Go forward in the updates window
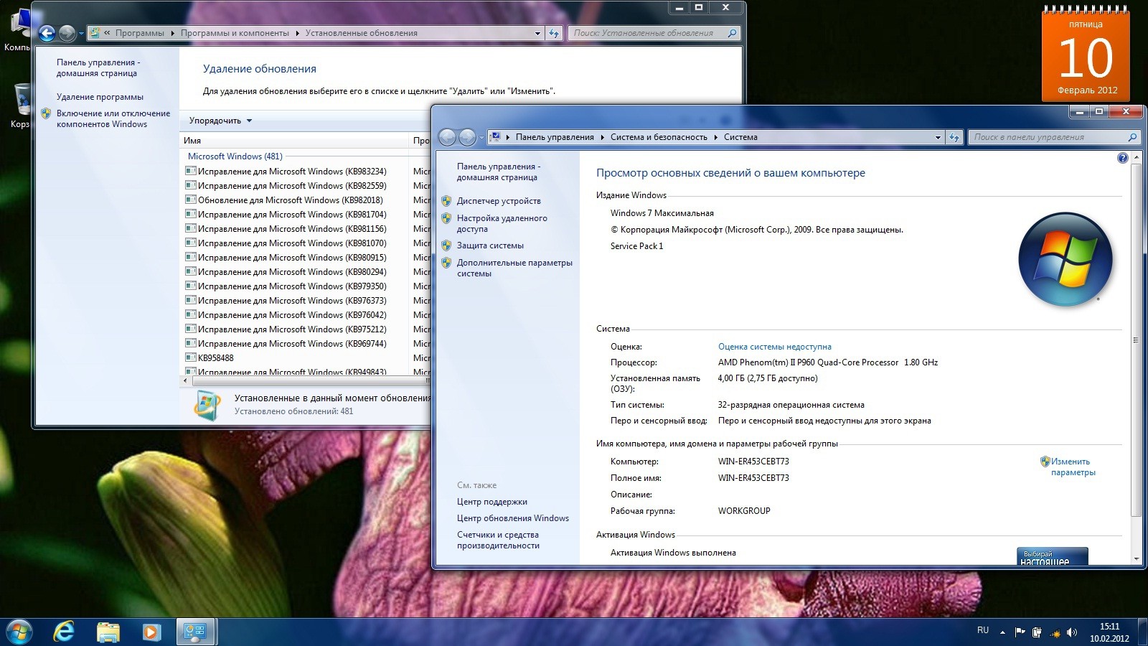Viewport: 1148px width, 646px height. pyautogui.click(x=67, y=33)
